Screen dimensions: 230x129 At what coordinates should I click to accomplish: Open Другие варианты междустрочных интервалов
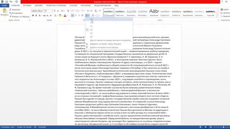click(x=109, y=40)
